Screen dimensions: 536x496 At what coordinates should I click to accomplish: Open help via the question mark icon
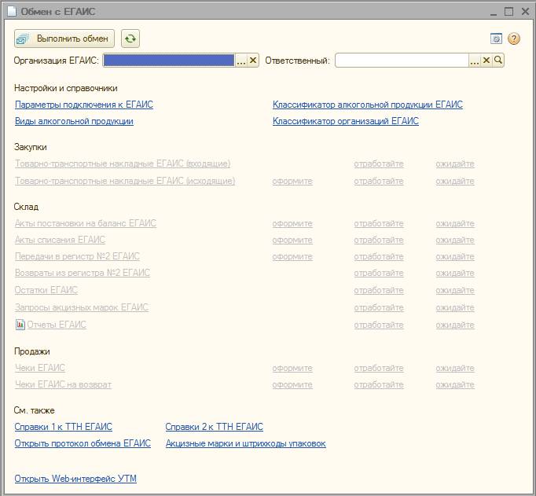(x=514, y=39)
